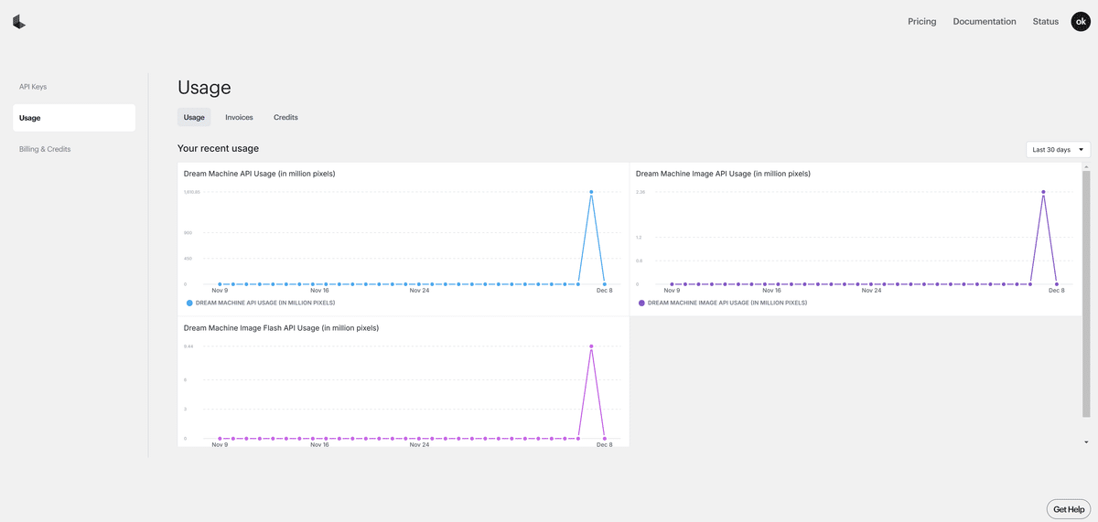Toggle the Dream Machine API Usage legend entry

261,302
